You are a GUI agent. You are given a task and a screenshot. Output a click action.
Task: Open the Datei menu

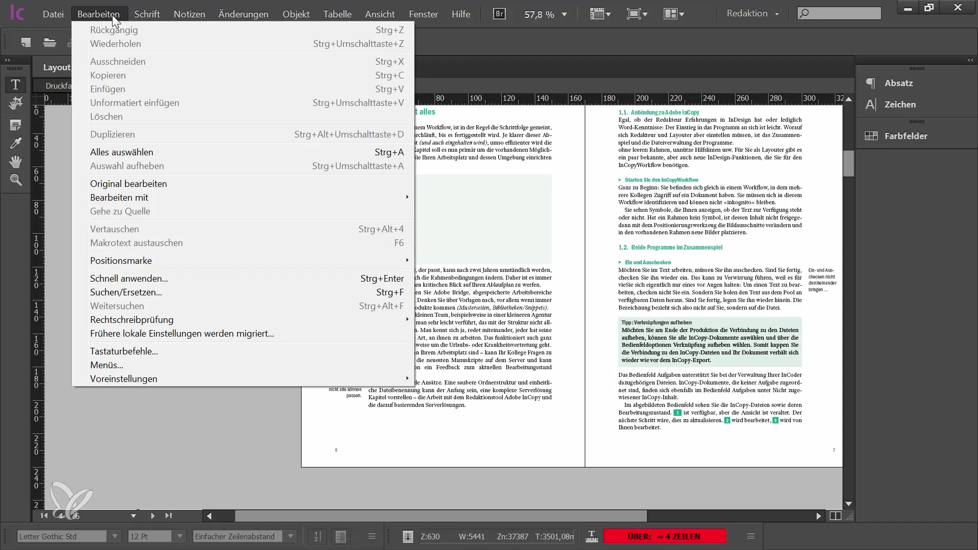click(x=53, y=14)
